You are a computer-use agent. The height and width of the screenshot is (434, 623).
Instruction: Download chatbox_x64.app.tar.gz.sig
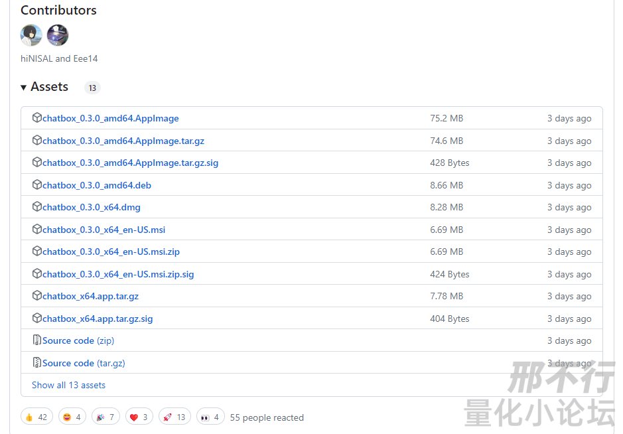[x=98, y=319]
